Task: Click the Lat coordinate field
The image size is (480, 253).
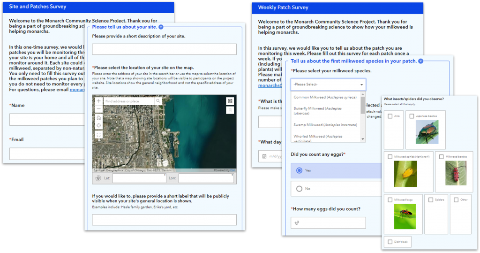Action: (139, 178)
